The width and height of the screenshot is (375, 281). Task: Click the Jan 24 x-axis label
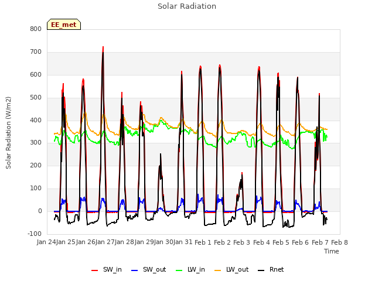click(46, 242)
